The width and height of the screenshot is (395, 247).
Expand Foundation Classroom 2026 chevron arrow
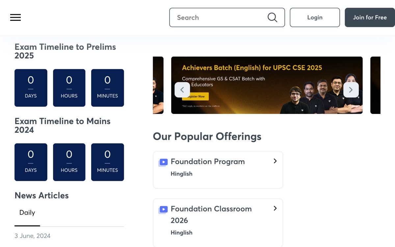(x=275, y=208)
